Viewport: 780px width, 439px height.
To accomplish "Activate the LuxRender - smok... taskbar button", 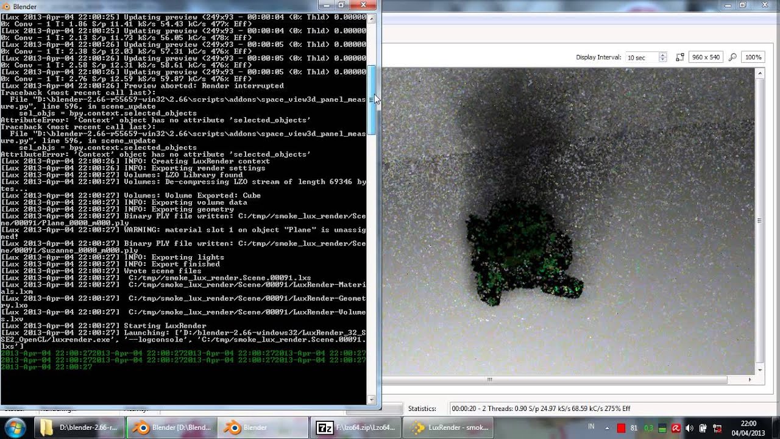I will click(448, 427).
